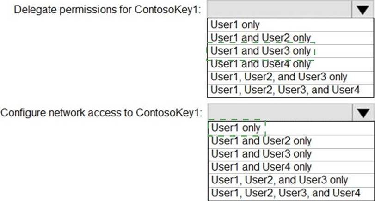This screenshot has height=201, width=375.
Task: Choose 'User1 and User2 only' under Delegate permissions
Action: pos(260,37)
